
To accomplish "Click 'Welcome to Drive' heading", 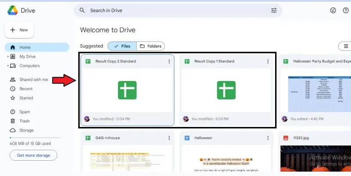I will point(107,30).
